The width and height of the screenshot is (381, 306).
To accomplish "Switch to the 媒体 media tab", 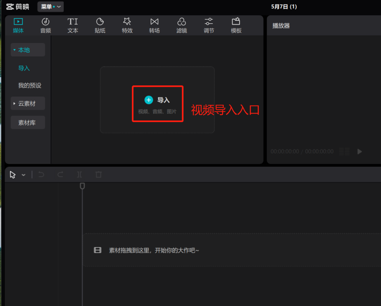I will coord(18,25).
